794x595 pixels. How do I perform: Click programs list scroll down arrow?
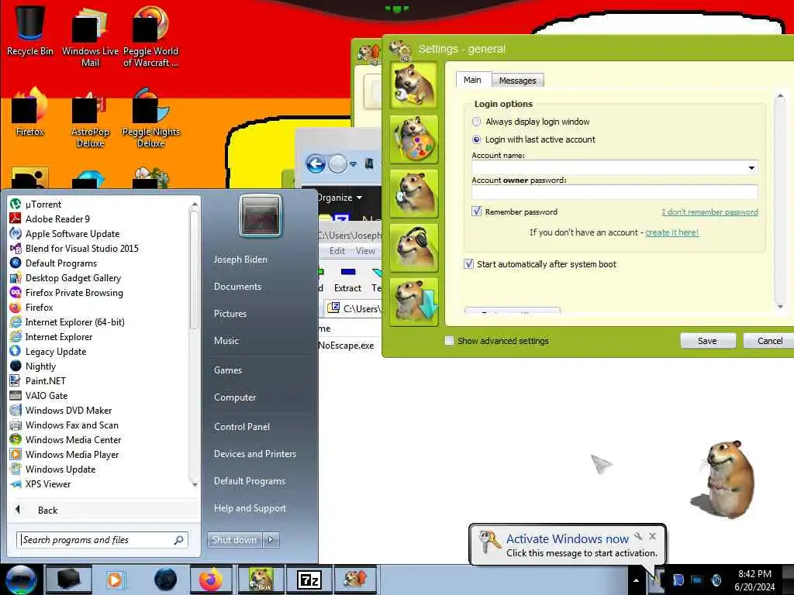(195, 485)
